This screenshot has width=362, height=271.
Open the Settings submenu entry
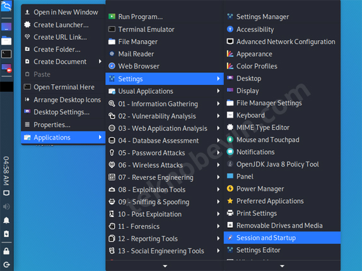click(165, 79)
